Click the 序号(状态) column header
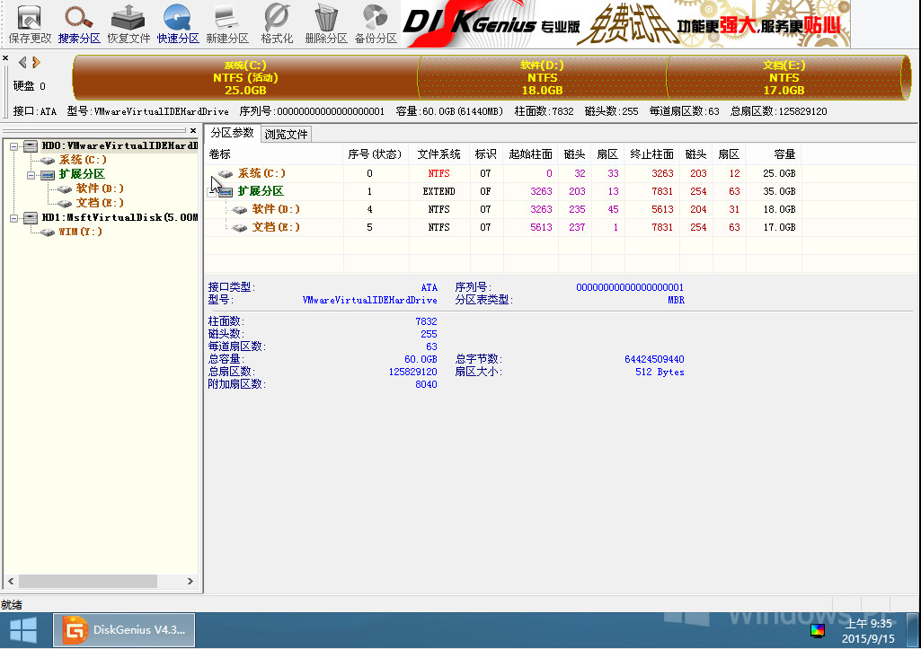Screen dimensions: 921x649 pyautogui.click(x=376, y=154)
